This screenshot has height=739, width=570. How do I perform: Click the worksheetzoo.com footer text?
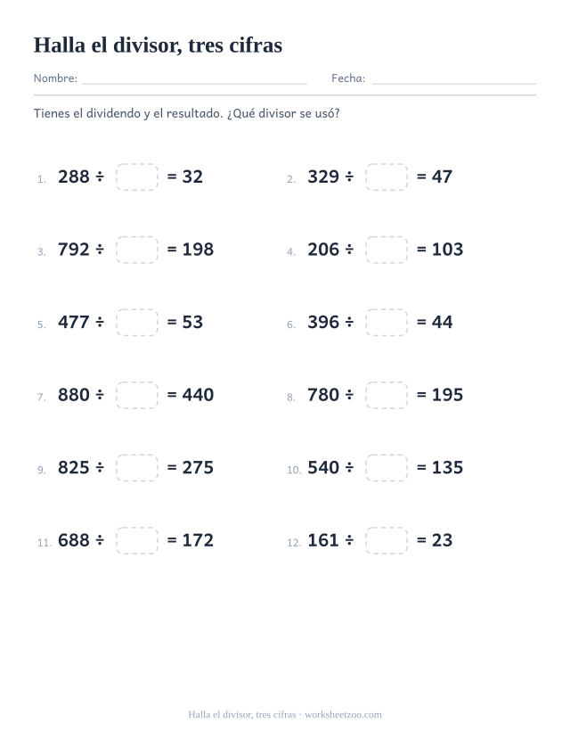(343, 715)
